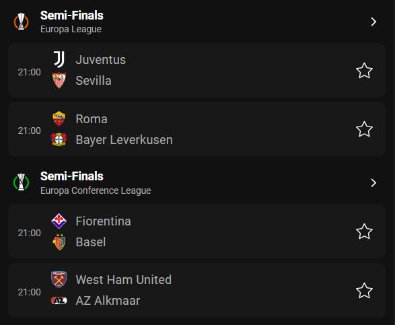The width and height of the screenshot is (395, 325).
Task: Expand Europa Conference League Semi-Finals chevron
Action: (373, 182)
